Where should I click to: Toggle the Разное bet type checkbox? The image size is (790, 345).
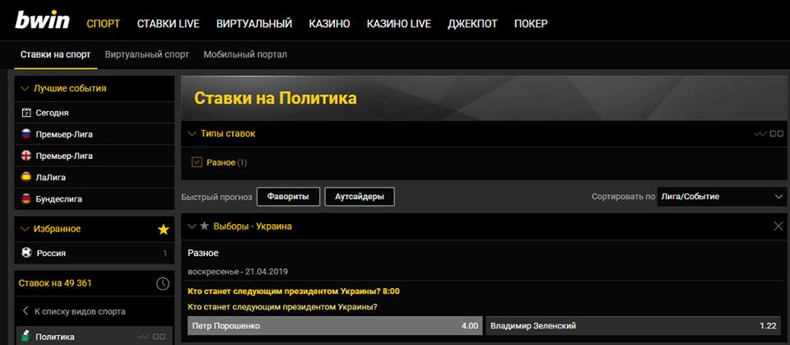(x=197, y=162)
